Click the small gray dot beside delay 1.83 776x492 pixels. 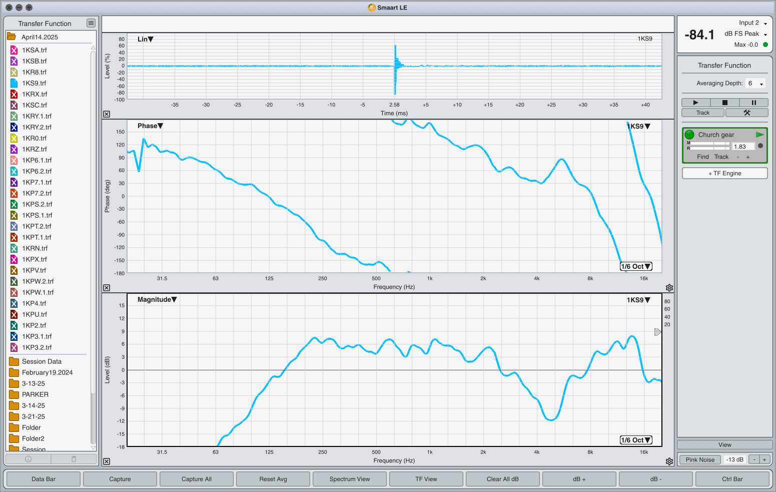760,146
